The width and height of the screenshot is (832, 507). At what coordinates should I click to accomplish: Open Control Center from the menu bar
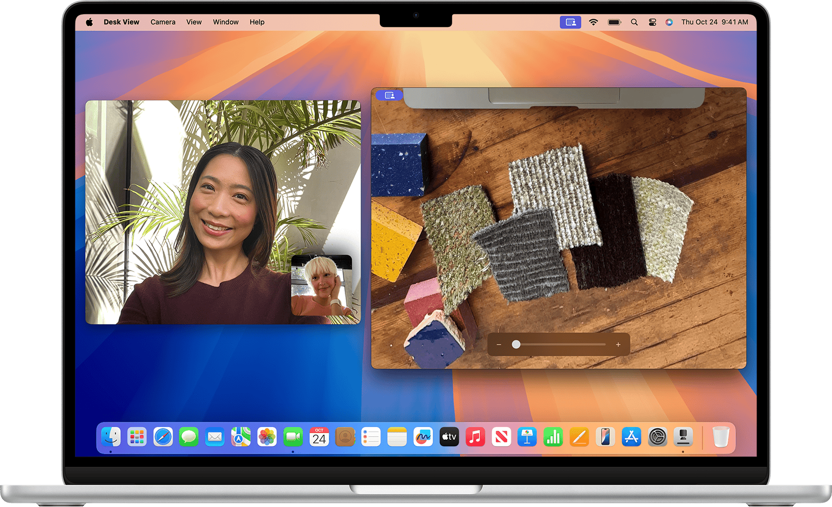click(653, 22)
